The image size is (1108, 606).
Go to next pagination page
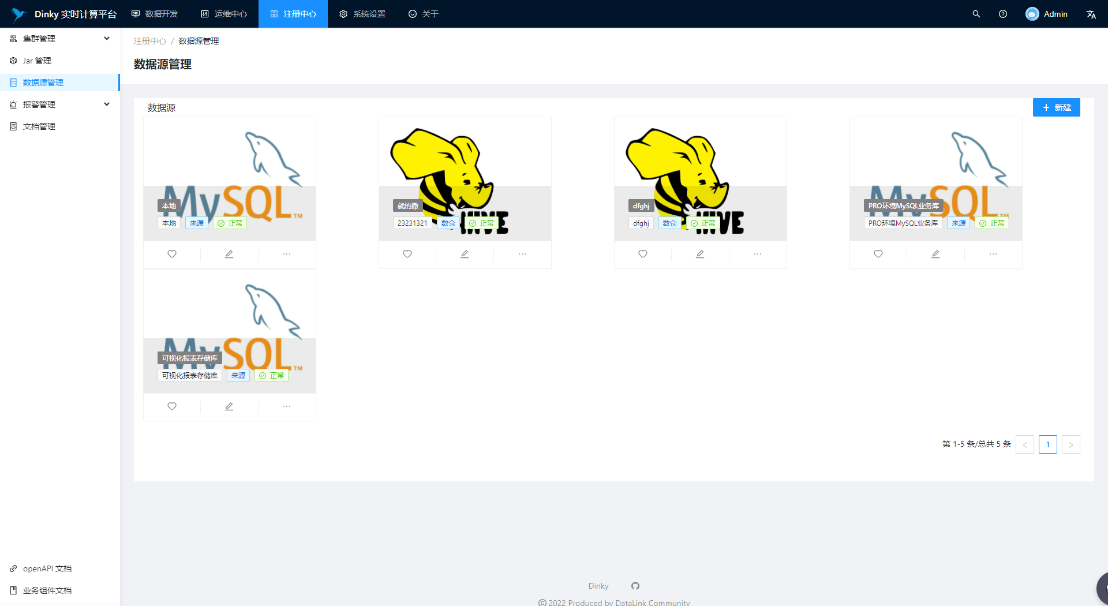(1071, 444)
